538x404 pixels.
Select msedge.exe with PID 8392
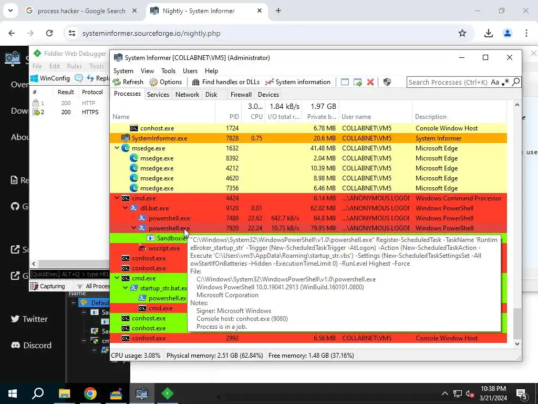pos(308,158)
